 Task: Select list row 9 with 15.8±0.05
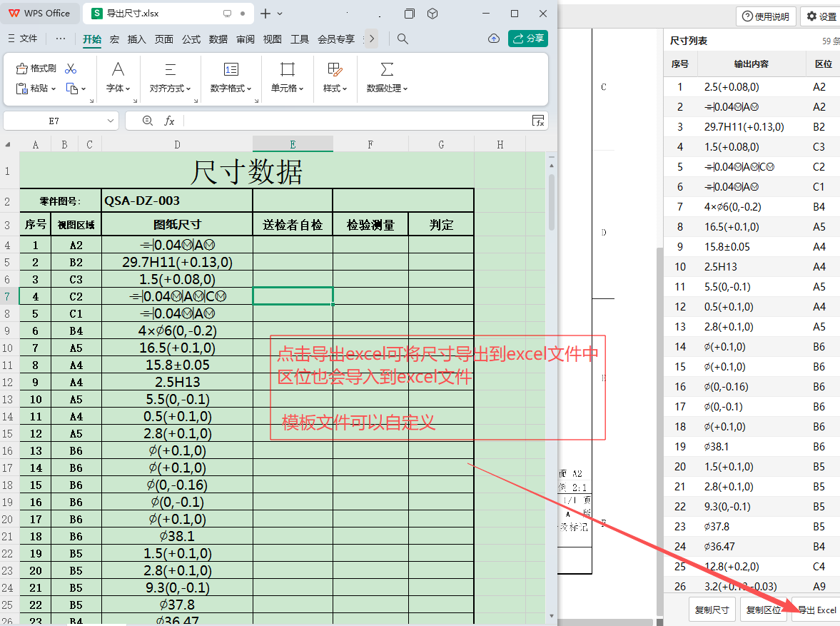(752, 246)
